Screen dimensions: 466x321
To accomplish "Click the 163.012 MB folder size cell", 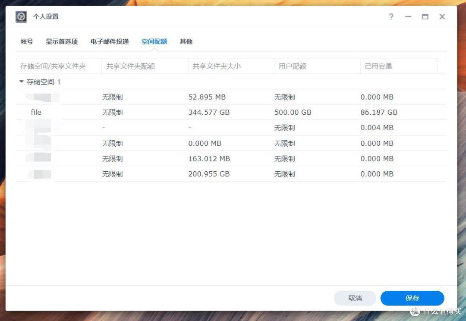I will click(x=209, y=159).
